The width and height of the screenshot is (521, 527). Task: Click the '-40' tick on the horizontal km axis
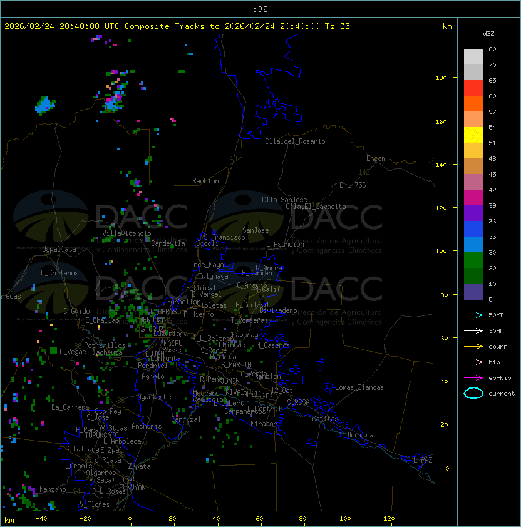[x=41, y=519]
